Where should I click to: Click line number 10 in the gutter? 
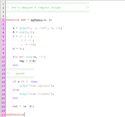3,57
